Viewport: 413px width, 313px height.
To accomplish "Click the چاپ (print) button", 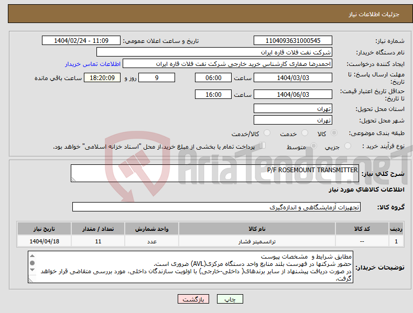I will [230, 299].
